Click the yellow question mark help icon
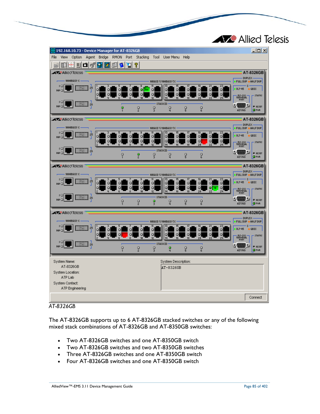 [x=136, y=65]
